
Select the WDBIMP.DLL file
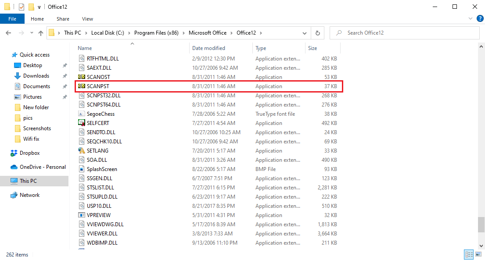pos(102,243)
